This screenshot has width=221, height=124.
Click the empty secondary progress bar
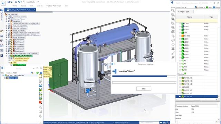coord(144,82)
